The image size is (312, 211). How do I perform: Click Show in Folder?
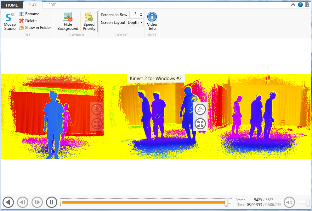coord(35,28)
